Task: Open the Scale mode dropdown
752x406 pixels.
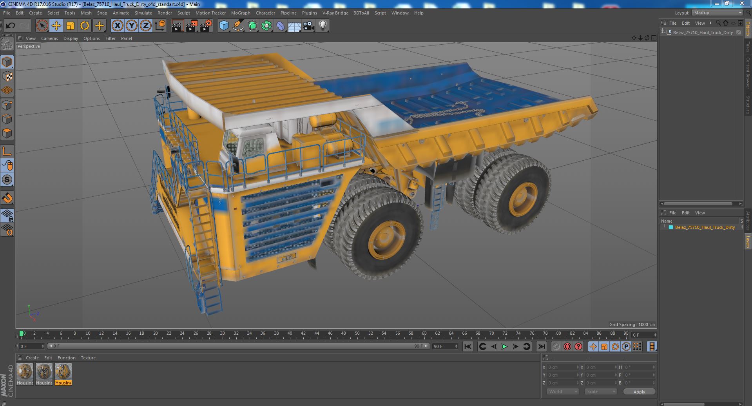Action: pos(601,391)
